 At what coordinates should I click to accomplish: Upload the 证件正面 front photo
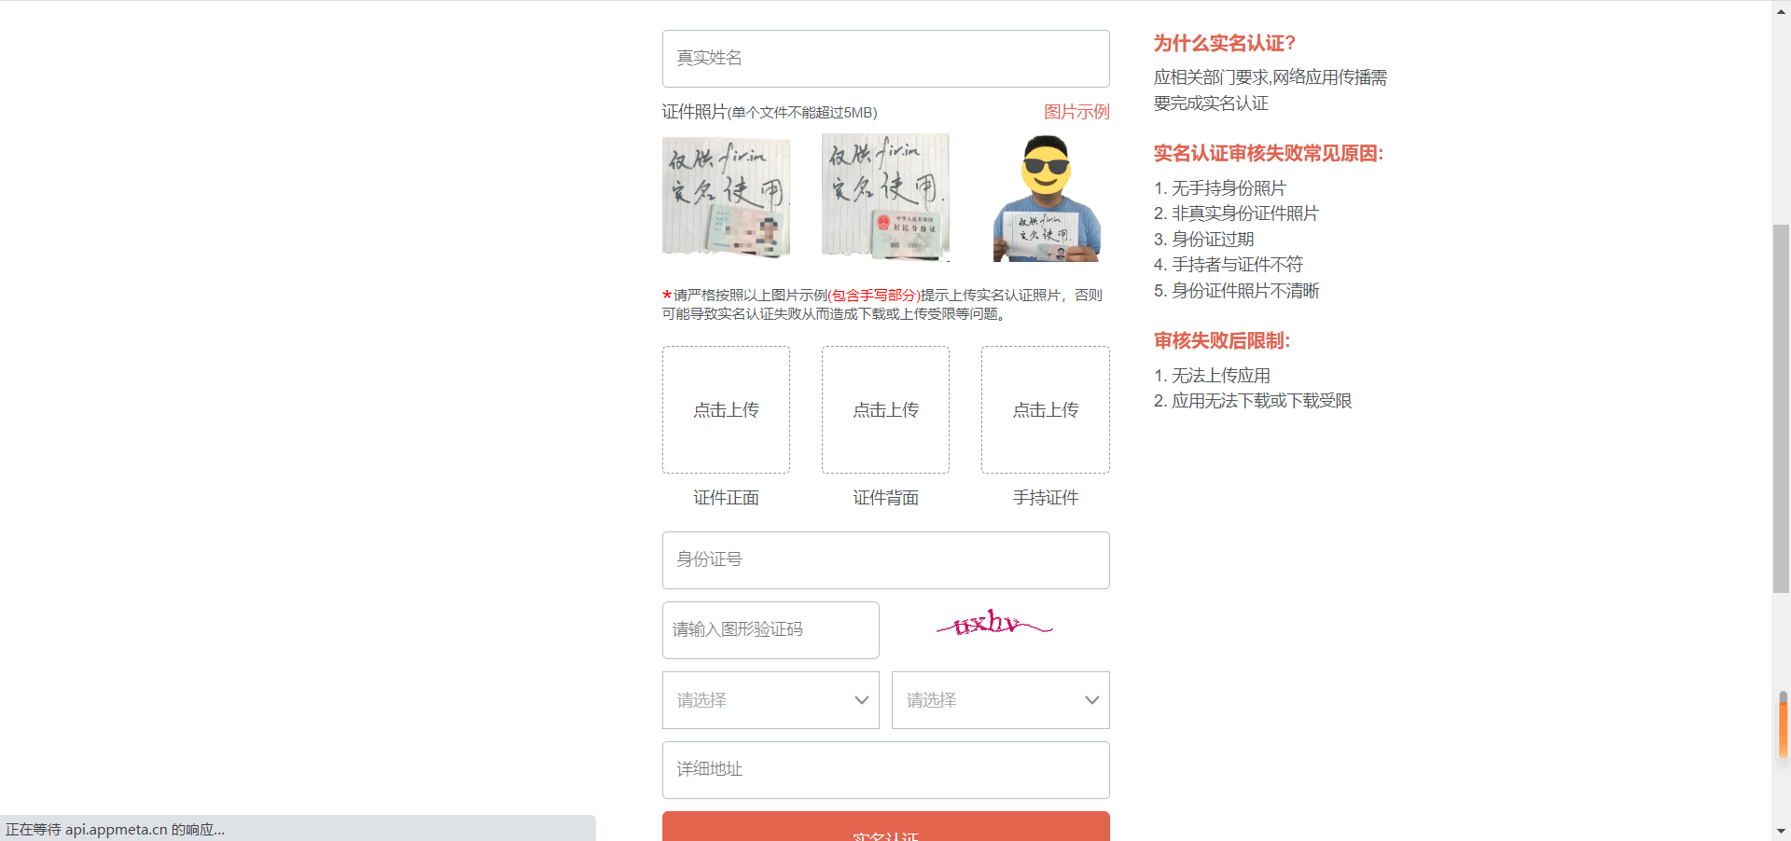point(726,410)
